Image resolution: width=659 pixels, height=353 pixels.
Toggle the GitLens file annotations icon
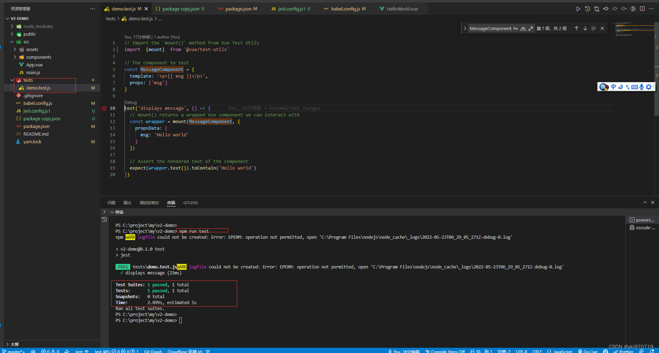tap(633, 9)
